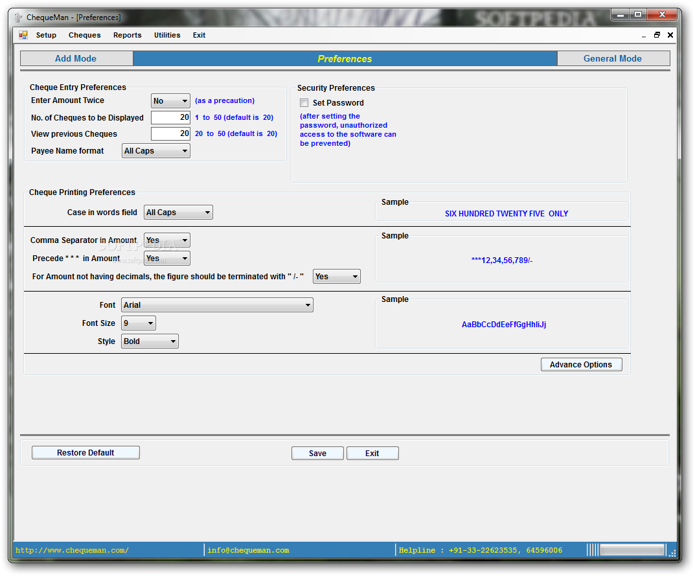This screenshot has height=576, width=695.
Task: Restore down the inner Preferences window
Action: pos(657,35)
